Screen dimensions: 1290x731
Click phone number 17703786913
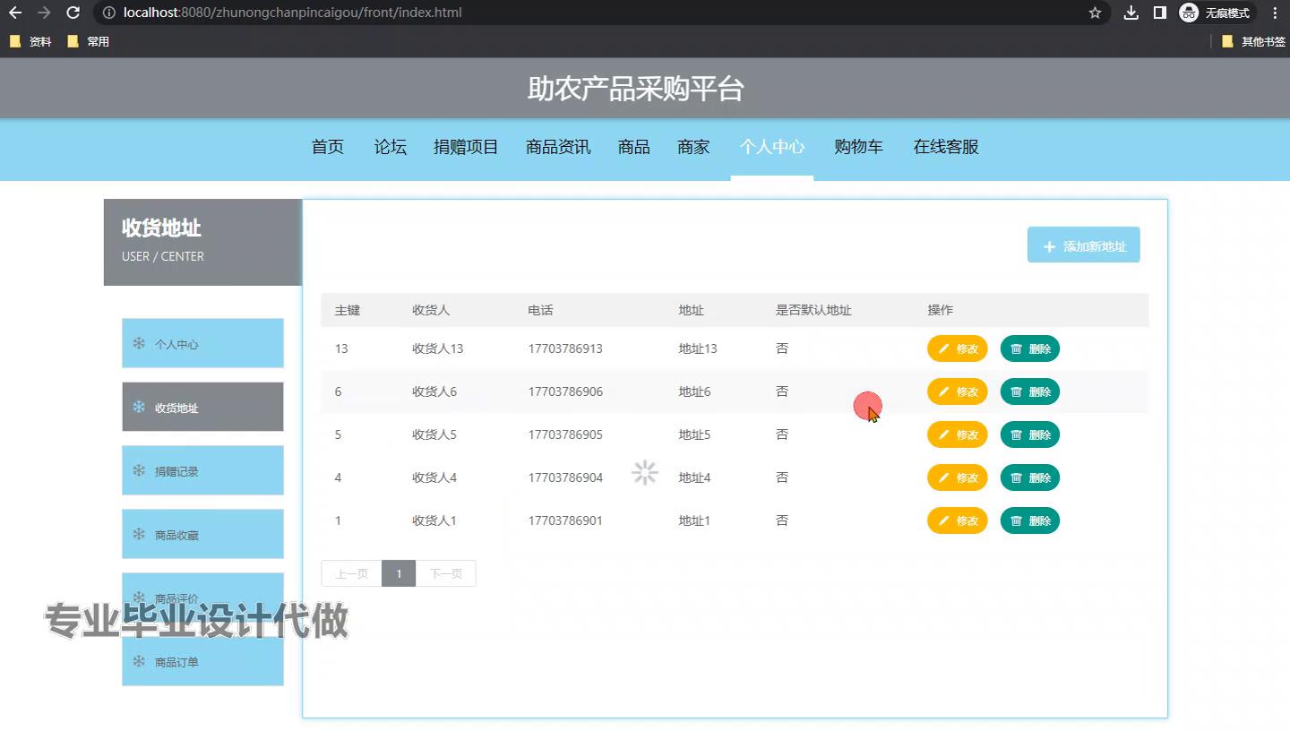[x=565, y=348]
